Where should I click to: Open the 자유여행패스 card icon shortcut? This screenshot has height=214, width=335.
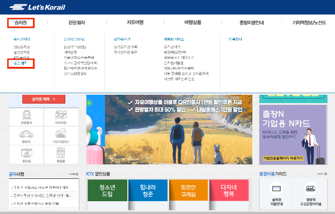61,136
